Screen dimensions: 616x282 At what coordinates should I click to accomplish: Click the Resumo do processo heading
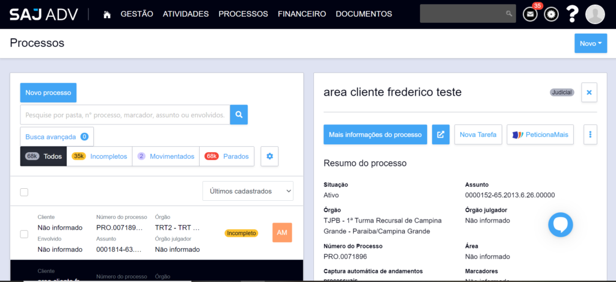(365, 163)
